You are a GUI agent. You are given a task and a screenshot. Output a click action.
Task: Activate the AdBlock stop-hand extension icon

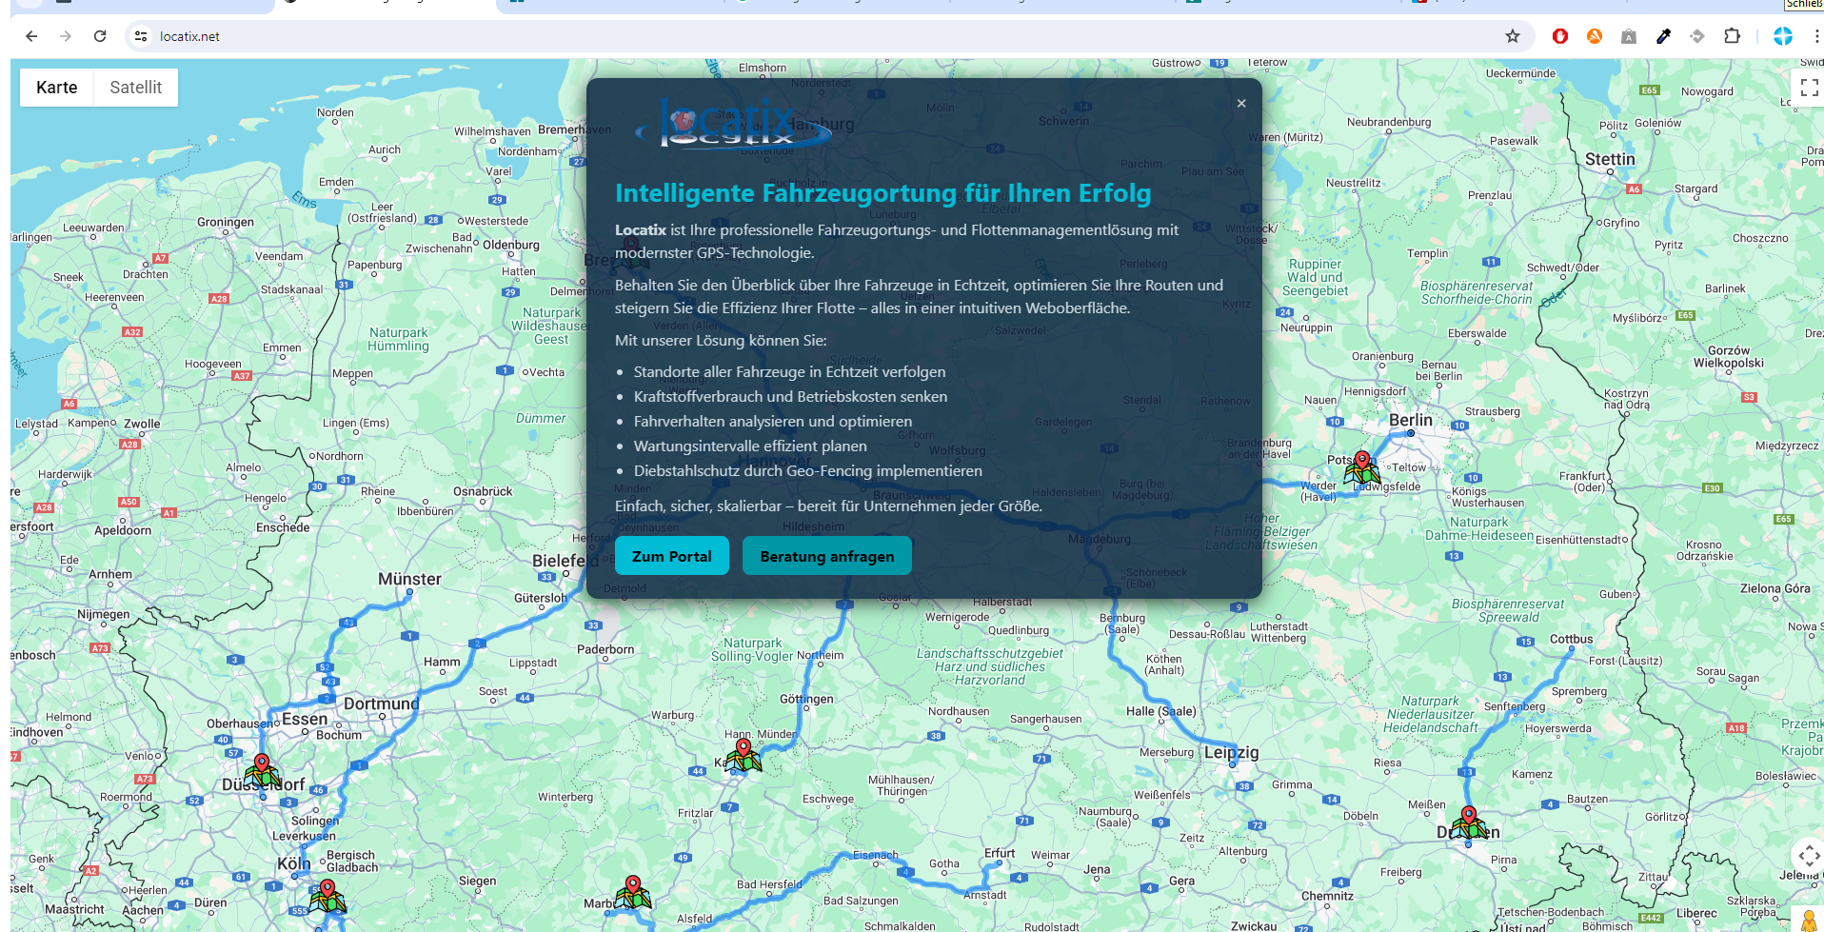pos(1560,36)
